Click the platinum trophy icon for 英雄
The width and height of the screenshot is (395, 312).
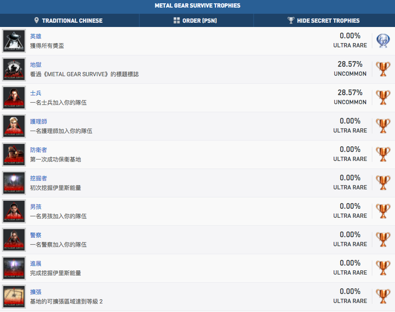[x=383, y=41]
